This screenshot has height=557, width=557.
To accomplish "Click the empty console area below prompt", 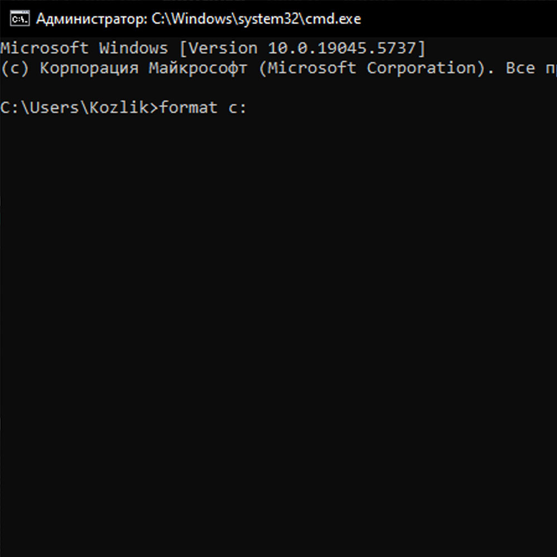I will coord(278,334).
